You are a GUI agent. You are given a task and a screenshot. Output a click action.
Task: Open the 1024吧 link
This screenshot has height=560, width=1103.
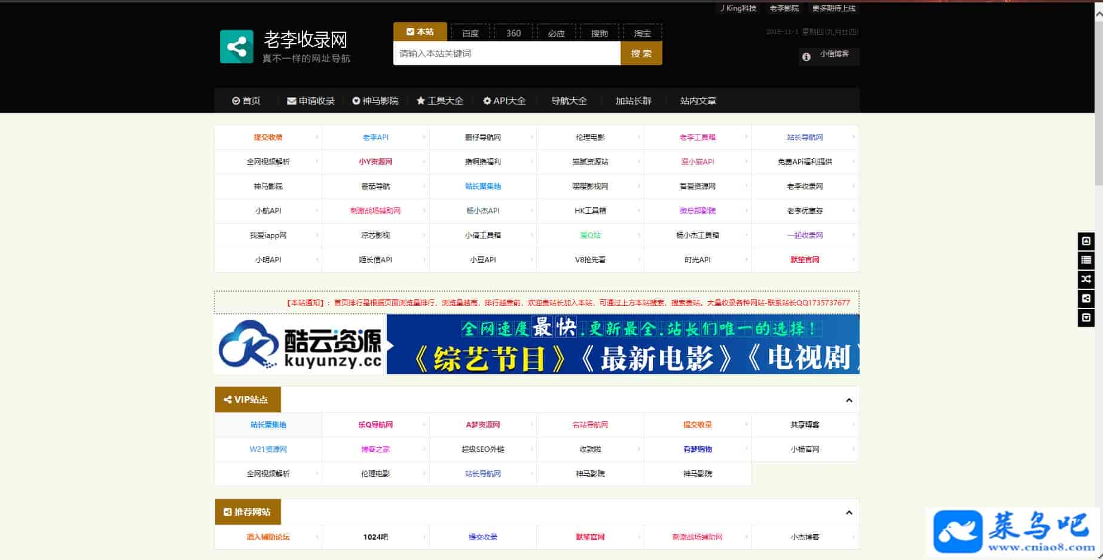pos(375,537)
